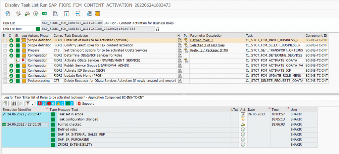339x154 pixels.
Task: Click the binoculars Find icon in log toolbar
Action: tap(14, 103)
